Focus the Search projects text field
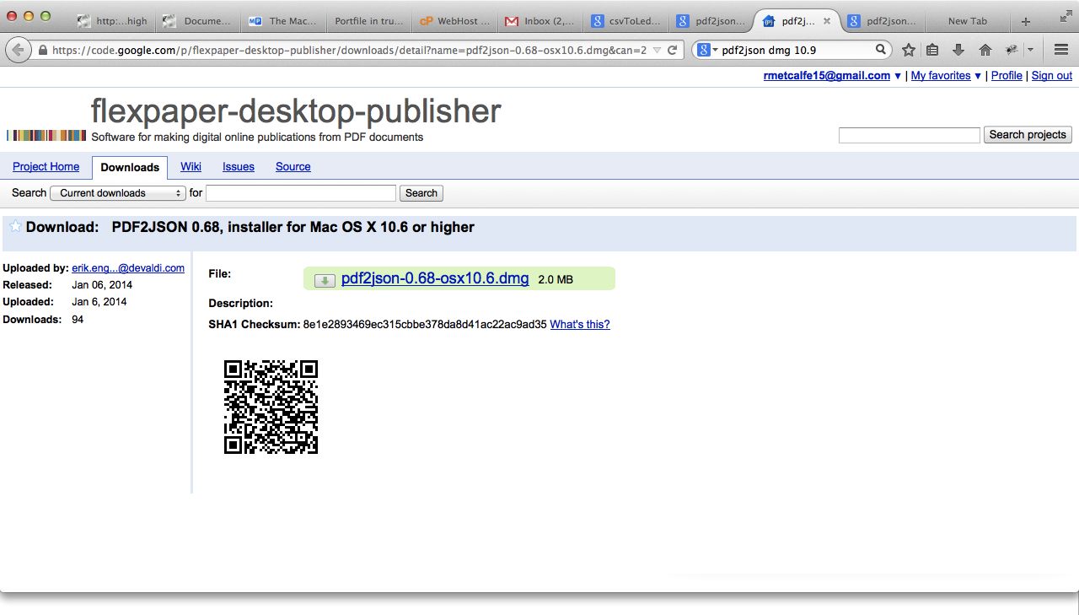This screenshot has height=615, width=1079. pyautogui.click(x=910, y=135)
